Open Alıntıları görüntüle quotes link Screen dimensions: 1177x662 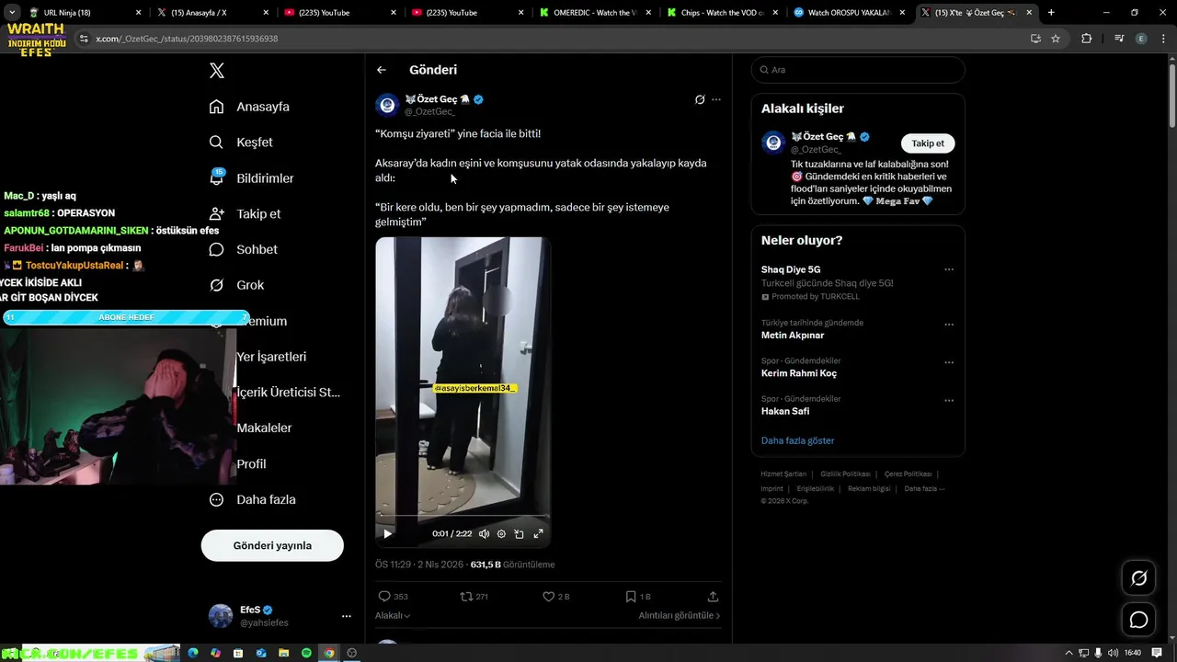tap(680, 615)
